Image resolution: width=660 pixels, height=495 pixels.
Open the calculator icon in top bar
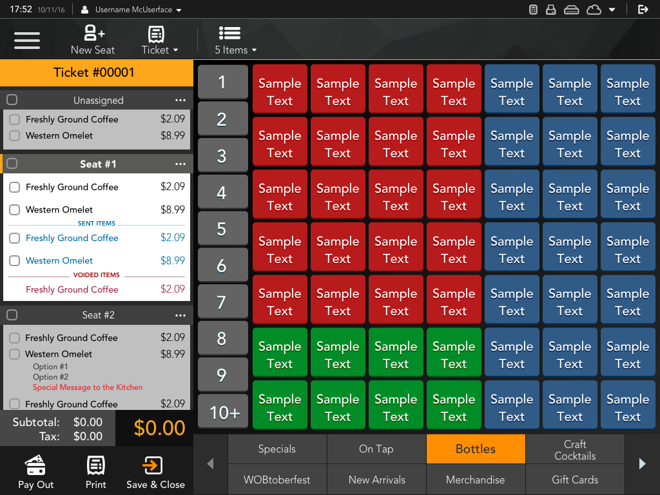point(533,9)
